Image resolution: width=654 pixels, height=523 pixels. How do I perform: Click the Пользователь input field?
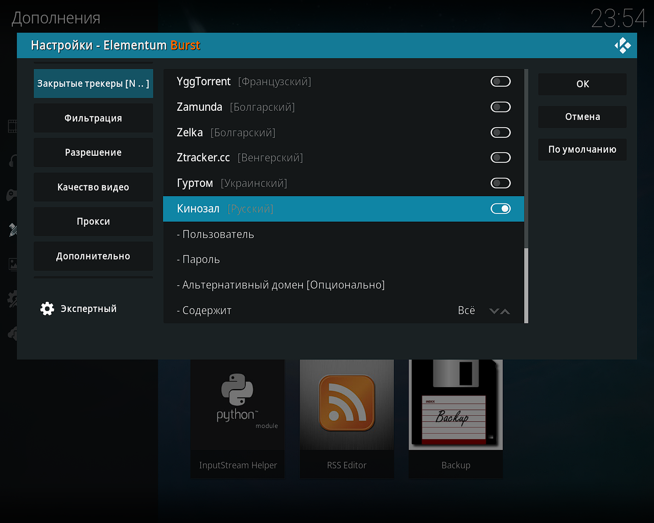pyautogui.click(x=343, y=234)
